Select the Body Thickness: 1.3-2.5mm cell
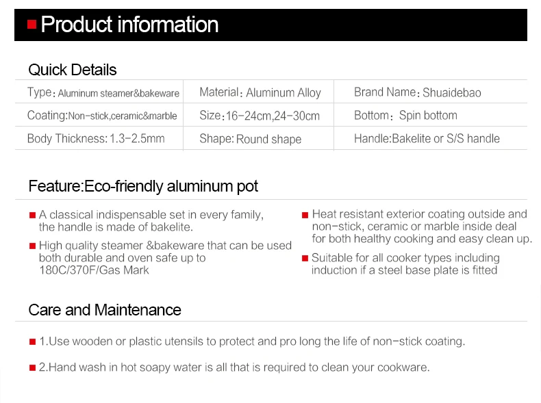The image size is (541, 403). point(96,139)
